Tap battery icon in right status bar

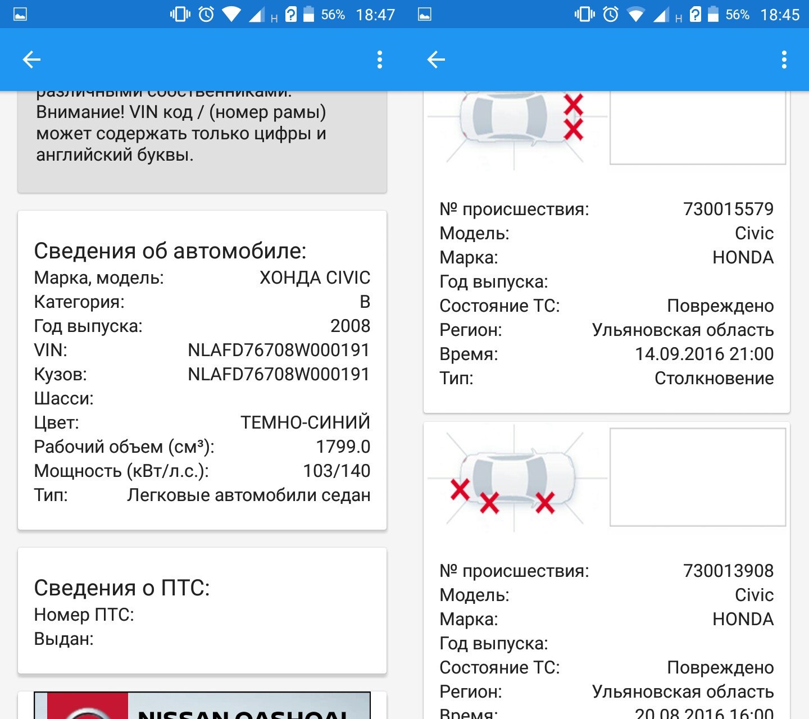713,14
